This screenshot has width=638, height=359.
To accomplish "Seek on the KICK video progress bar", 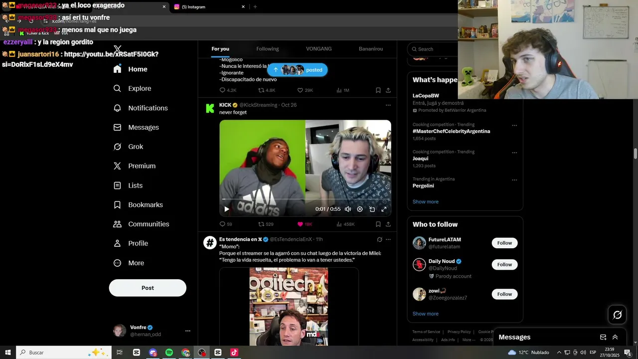I will [x=305, y=199].
